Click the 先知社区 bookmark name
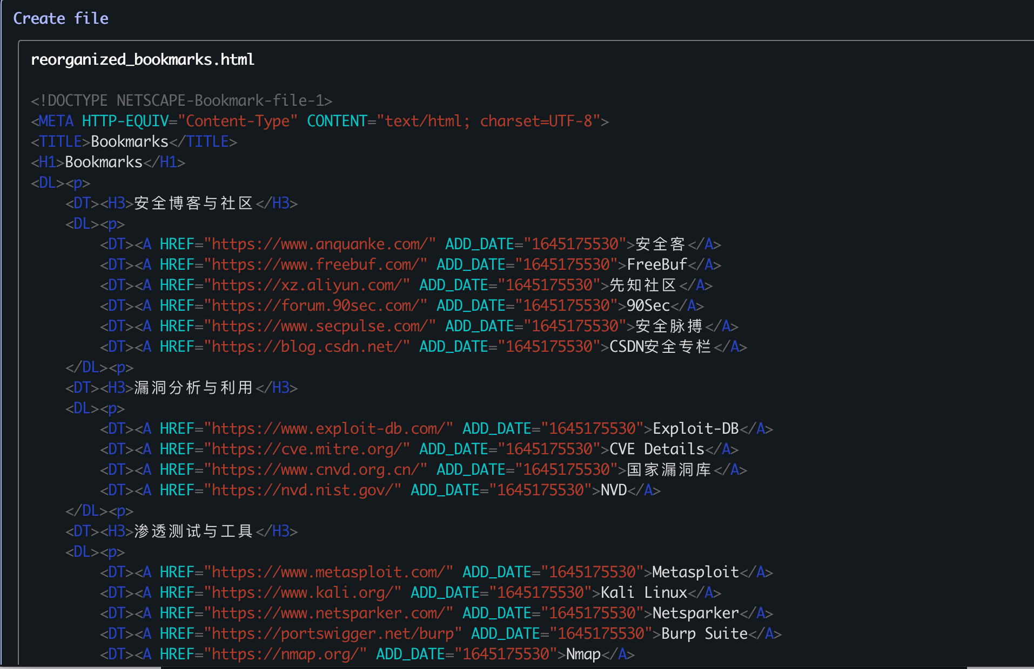The width and height of the screenshot is (1034, 669). 643,285
